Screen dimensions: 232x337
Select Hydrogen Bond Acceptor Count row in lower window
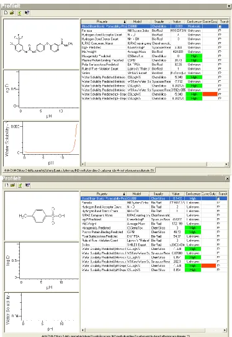click(154, 207)
